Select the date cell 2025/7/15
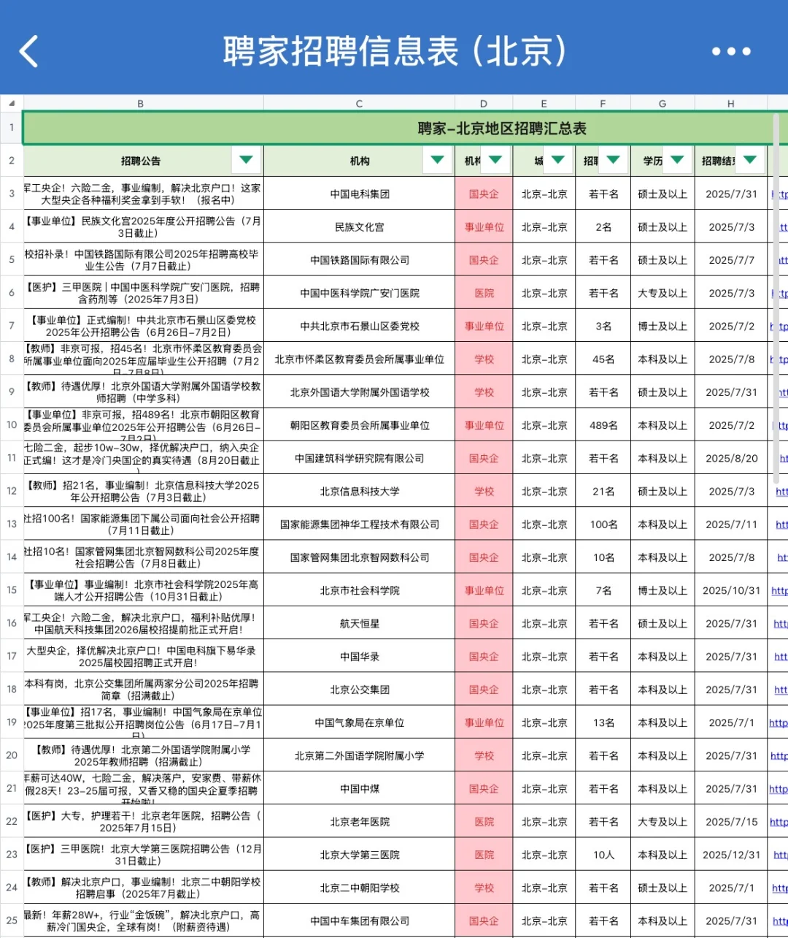 pos(731,822)
